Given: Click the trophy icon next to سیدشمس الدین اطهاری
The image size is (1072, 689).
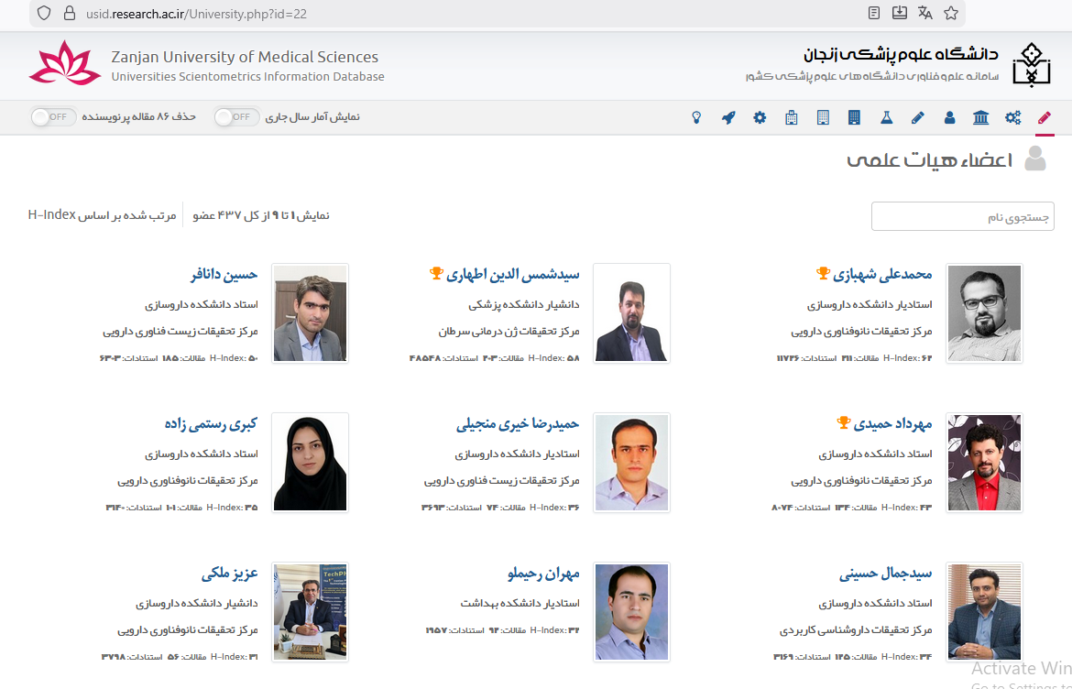Looking at the screenshot, I should coord(436,273).
